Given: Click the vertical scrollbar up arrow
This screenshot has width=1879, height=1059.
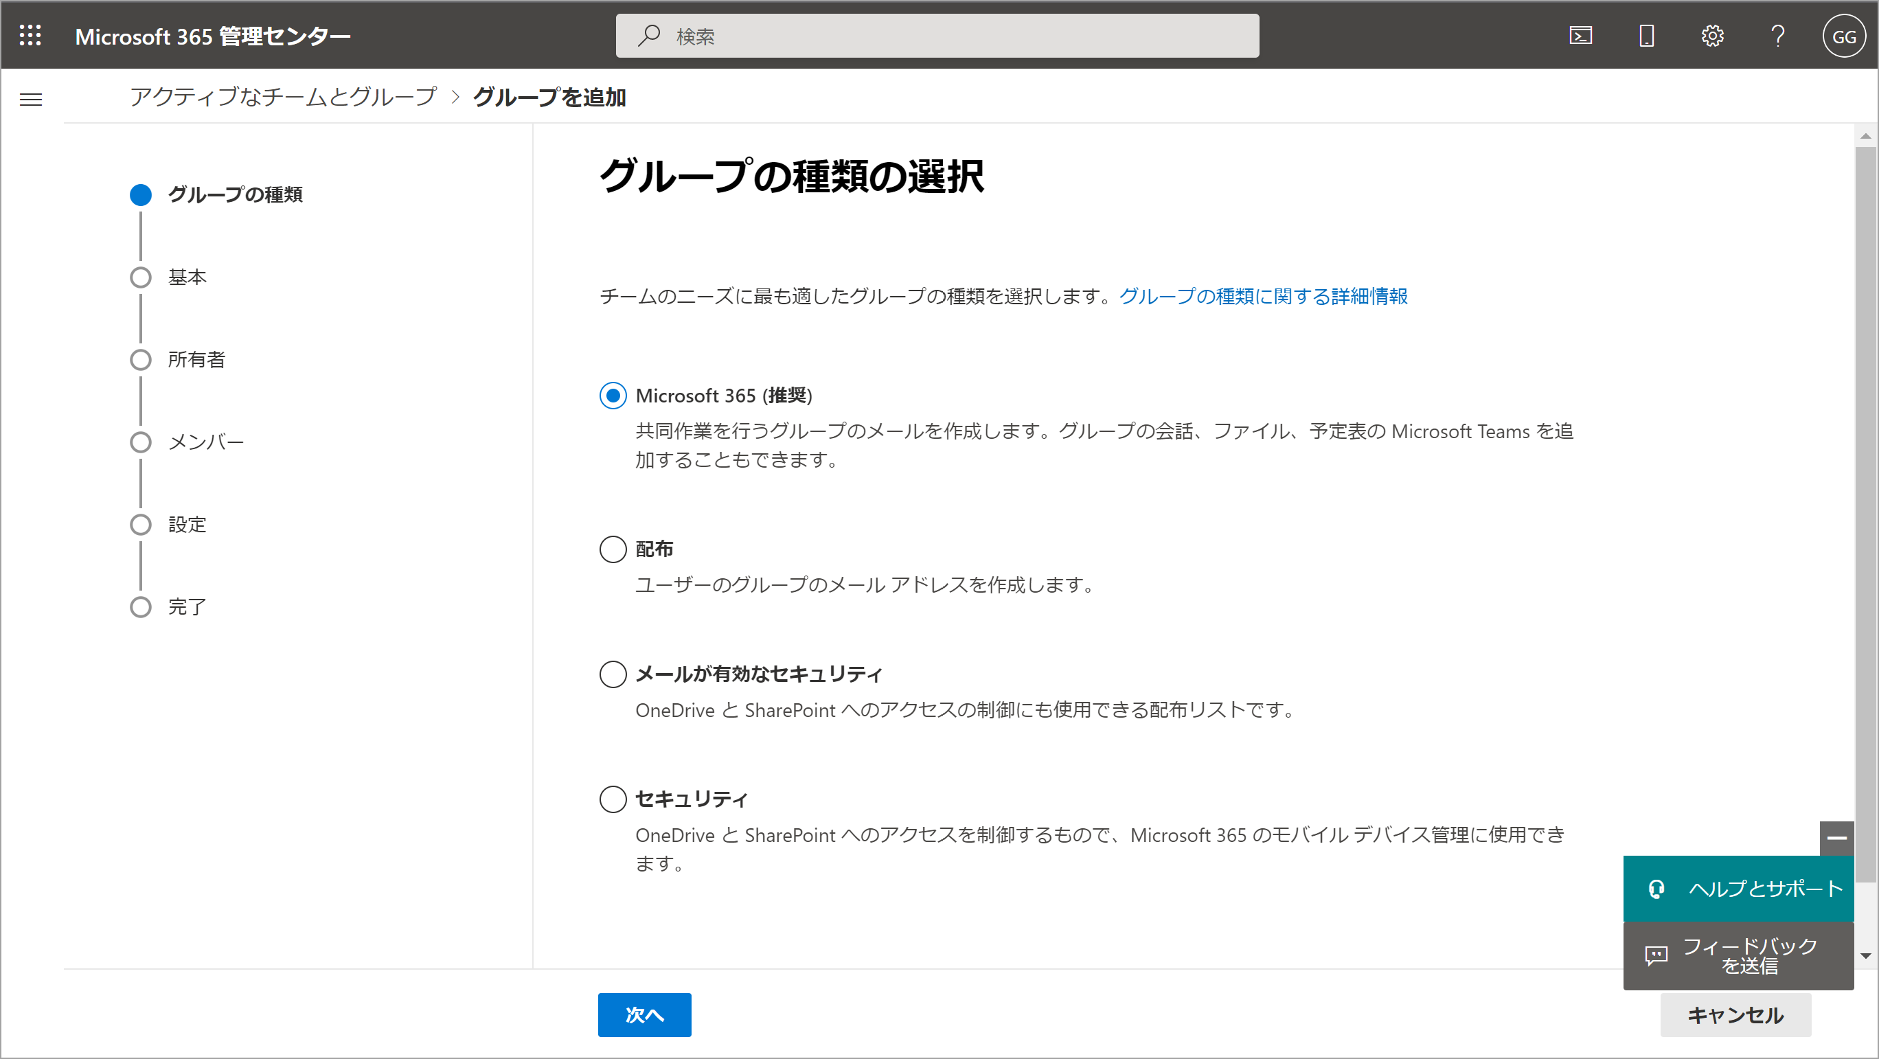Looking at the screenshot, I should pyautogui.click(x=1866, y=136).
